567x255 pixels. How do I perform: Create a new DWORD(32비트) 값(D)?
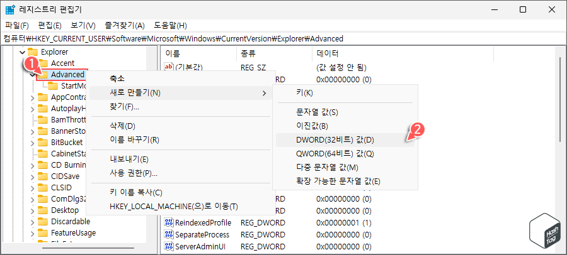click(345, 140)
